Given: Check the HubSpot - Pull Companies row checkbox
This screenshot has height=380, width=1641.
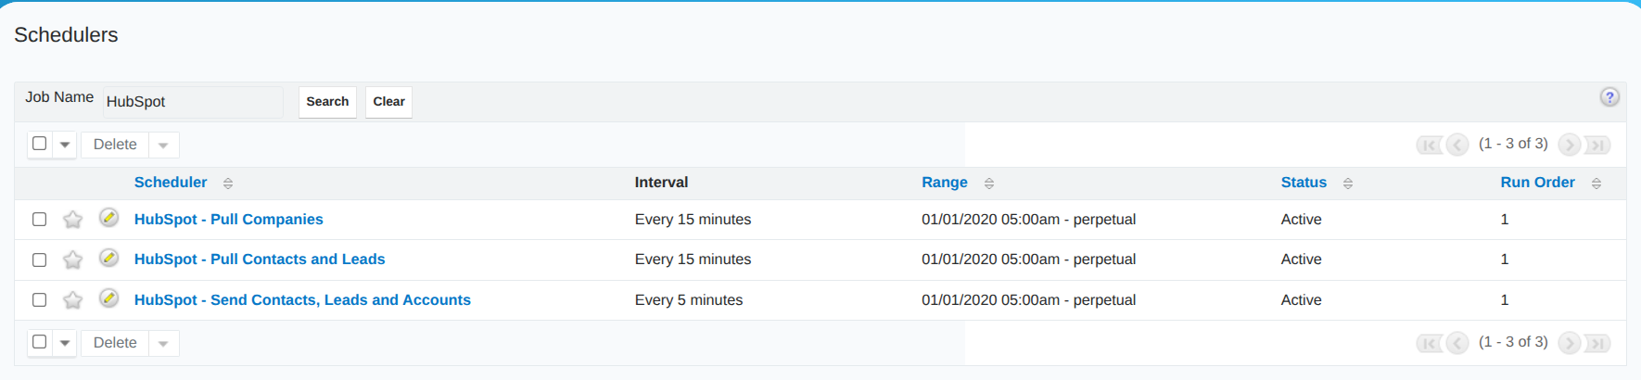Looking at the screenshot, I should coord(39,220).
